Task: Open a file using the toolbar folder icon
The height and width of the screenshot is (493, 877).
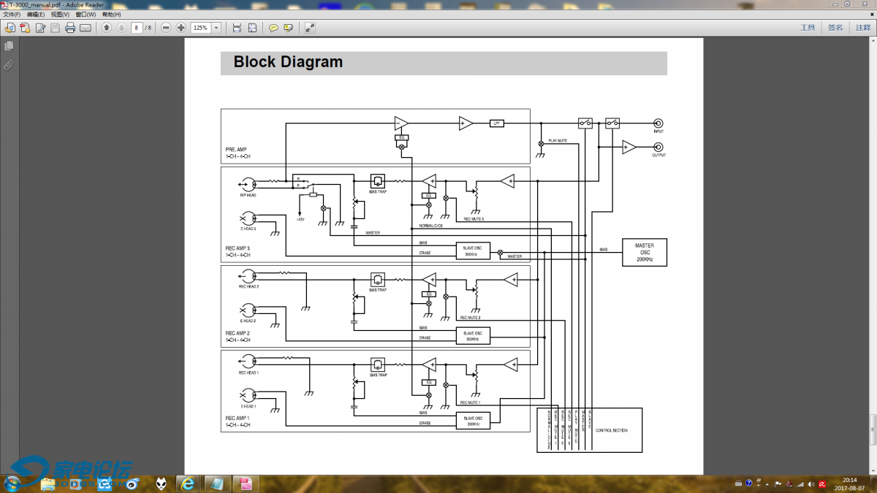Action: [10, 28]
